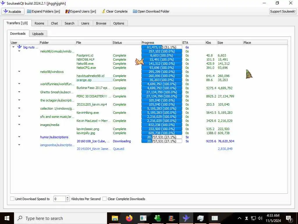
Task: Click the Support Soulseek! button
Action: tap(283, 11)
